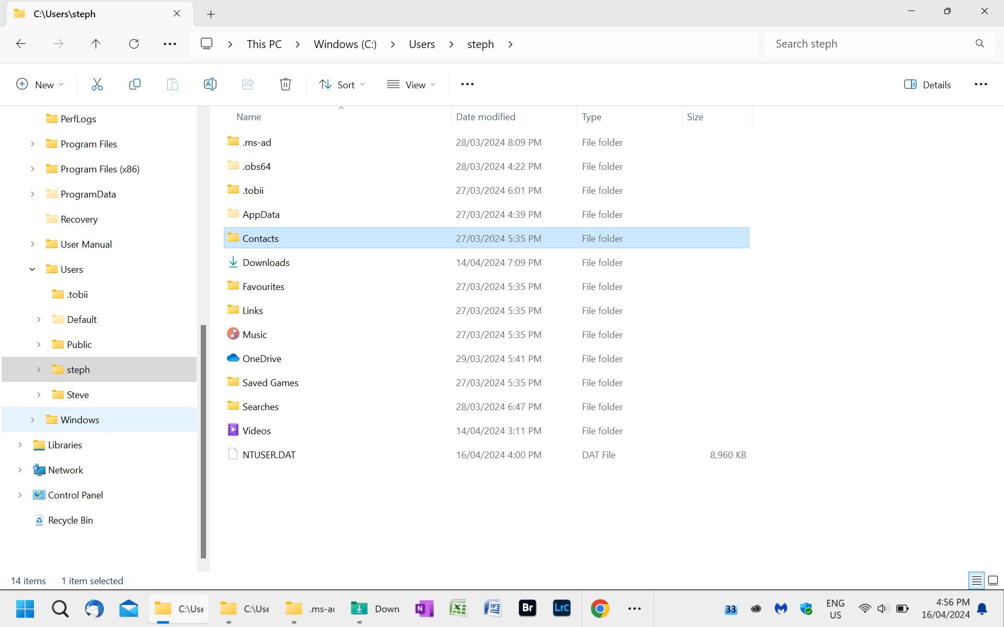Switch to details list view toggle

976,580
